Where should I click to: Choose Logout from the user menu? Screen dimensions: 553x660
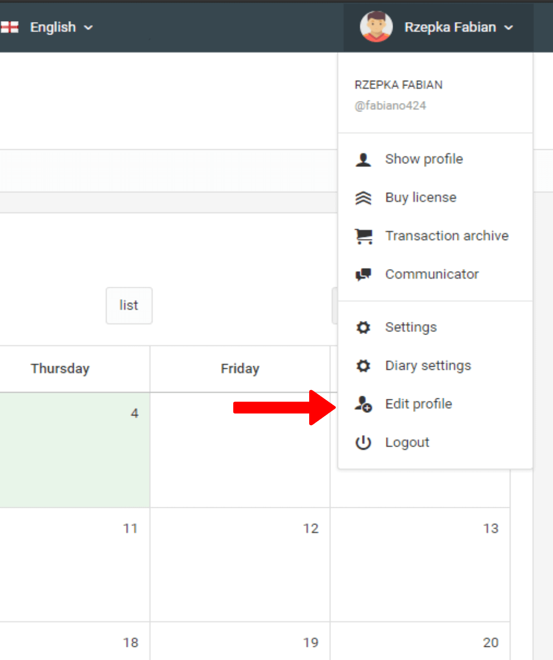407,443
